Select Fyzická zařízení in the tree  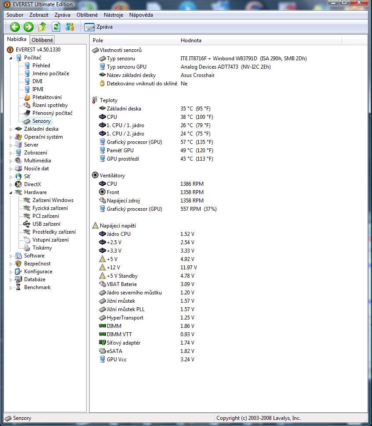[50, 208]
